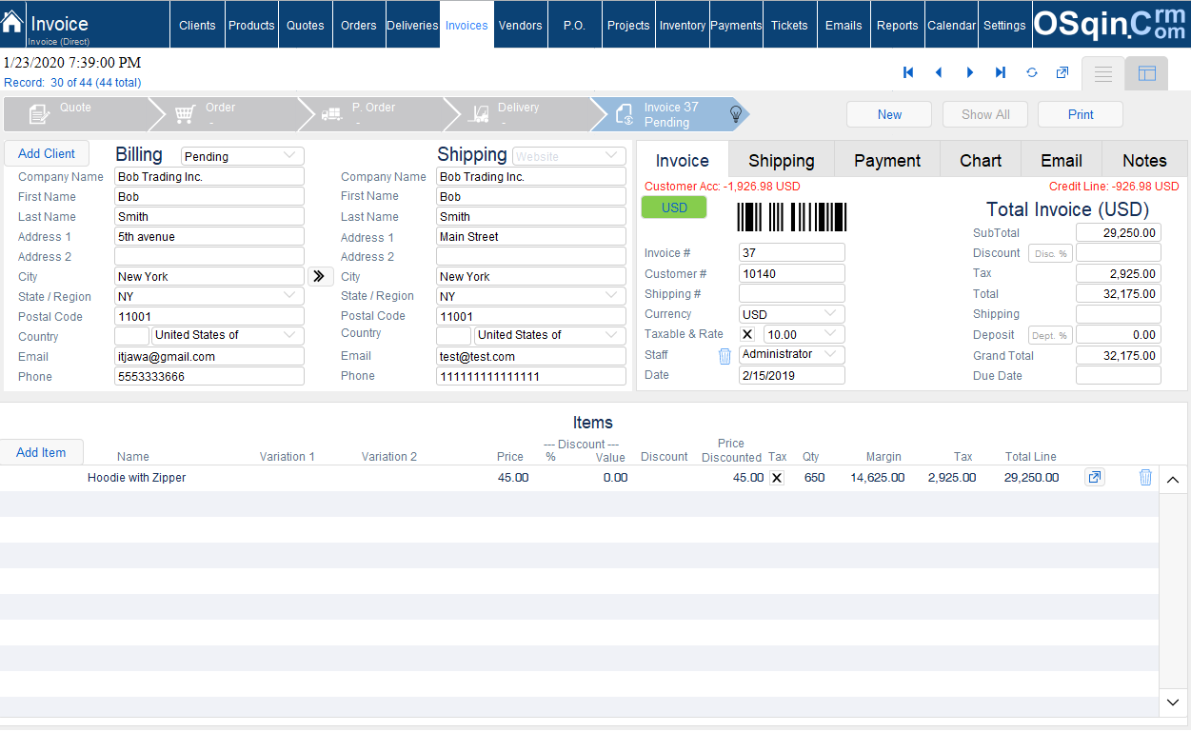Click the Due Date field
1191x732 pixels.
(1119, 375)
